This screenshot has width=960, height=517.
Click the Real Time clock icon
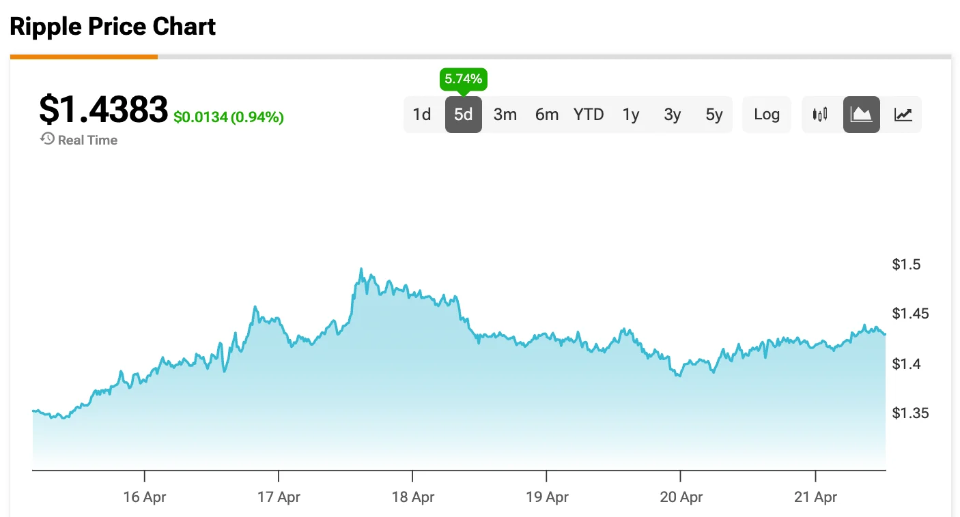(x=46, y=139)
